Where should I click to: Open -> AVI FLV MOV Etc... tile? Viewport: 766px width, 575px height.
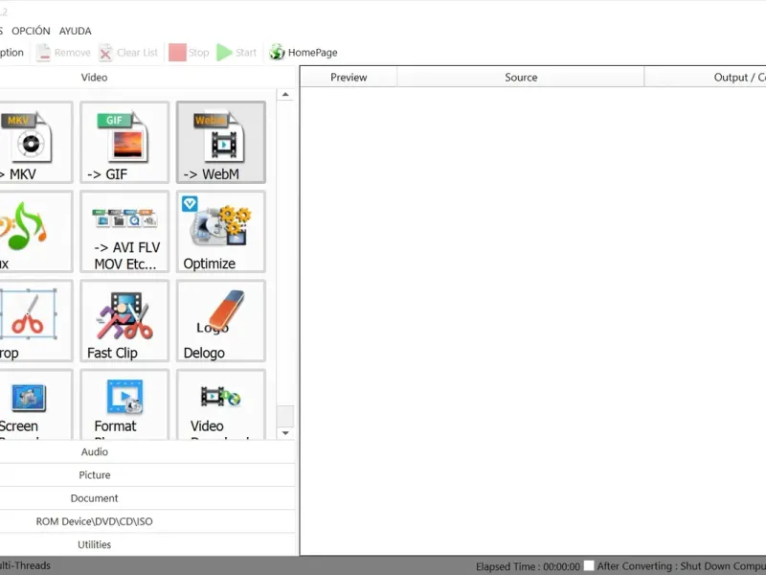point(124,231)
